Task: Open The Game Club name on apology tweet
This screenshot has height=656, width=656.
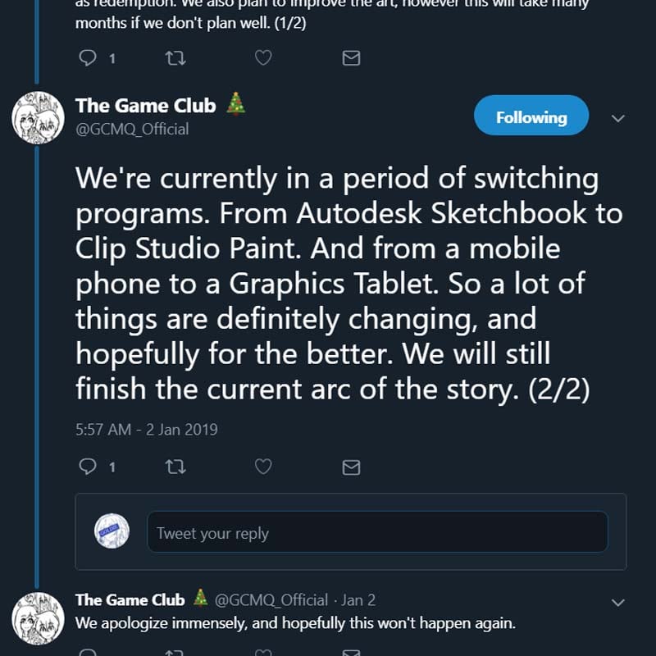Action: pos(130,600)
